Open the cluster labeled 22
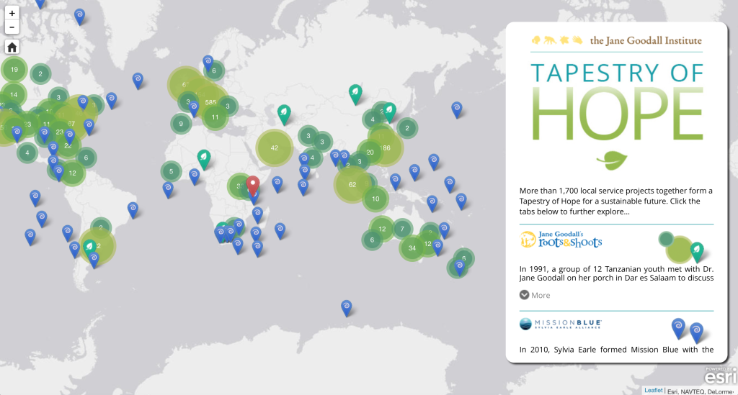Screen dimensions: 738x395 click(68, 145)
